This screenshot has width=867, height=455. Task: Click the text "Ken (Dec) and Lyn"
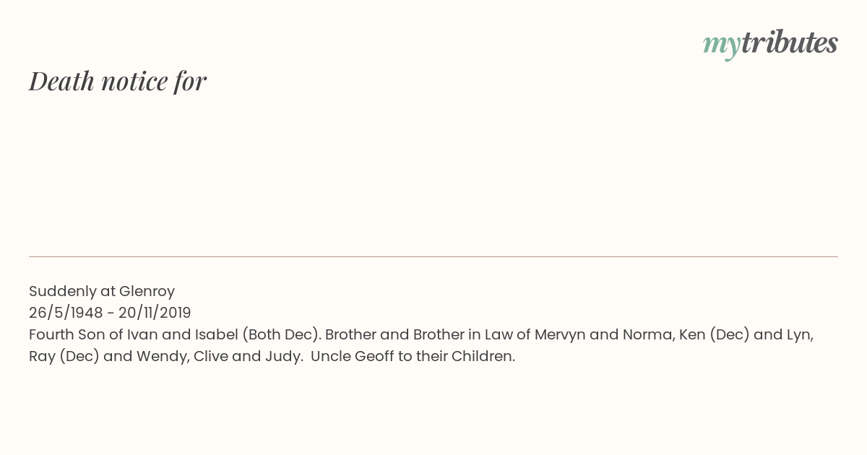pyautogui.click(x=746, y=334)
